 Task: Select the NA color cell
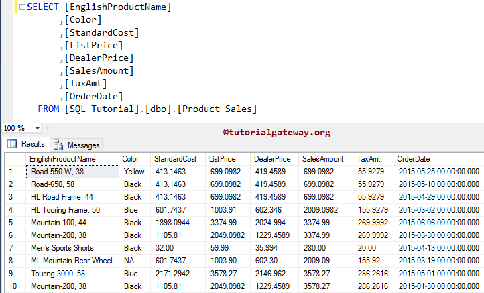click(x=135, y=261)
